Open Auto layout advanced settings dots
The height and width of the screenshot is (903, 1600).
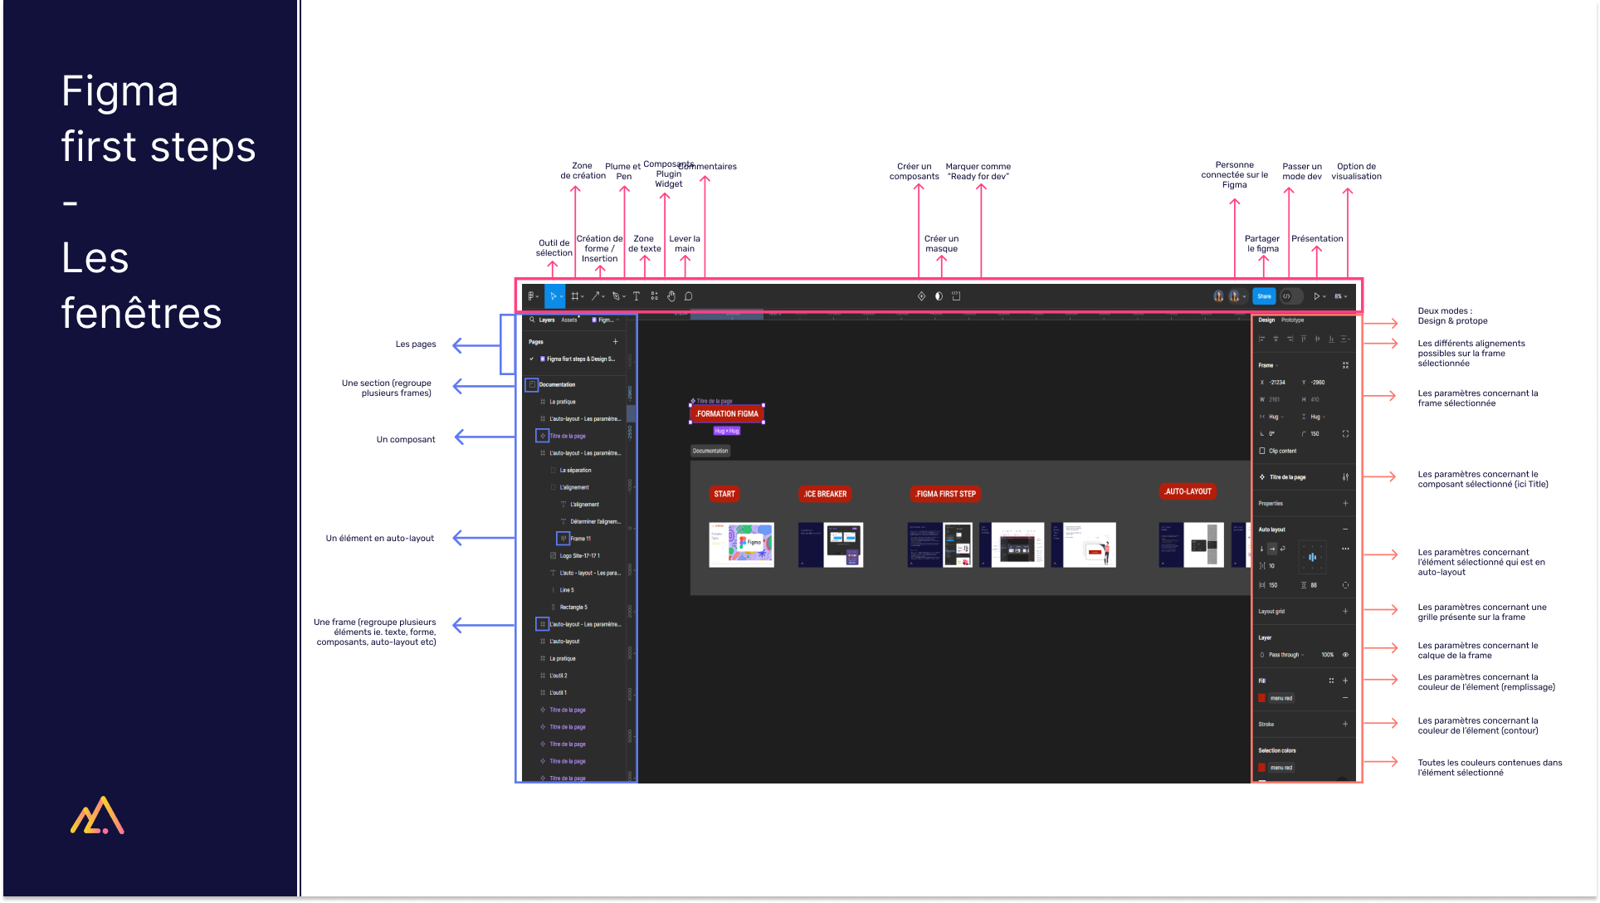1345,549
